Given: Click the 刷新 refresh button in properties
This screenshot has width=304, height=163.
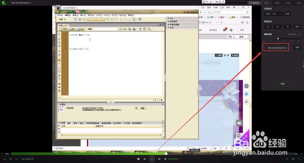Looking at the screenshot, I should coord(141,108).
